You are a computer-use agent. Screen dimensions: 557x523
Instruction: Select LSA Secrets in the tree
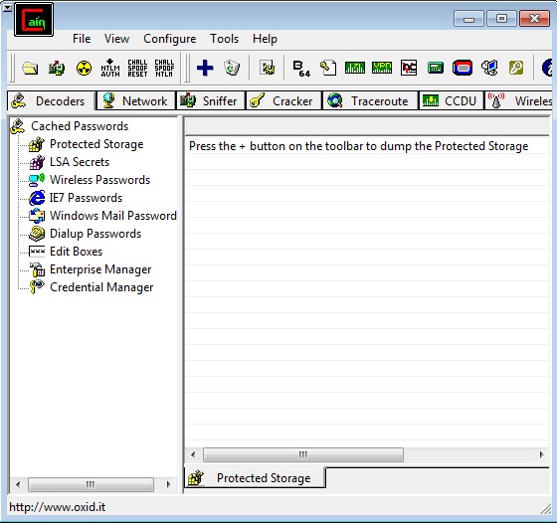point(80,162)
